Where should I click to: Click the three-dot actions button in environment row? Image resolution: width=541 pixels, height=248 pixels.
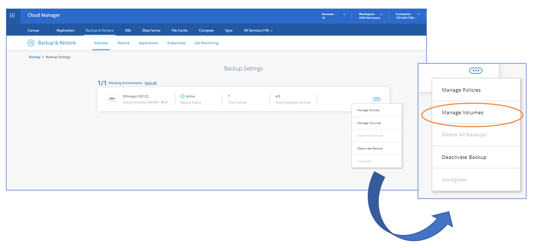(376, 99)
